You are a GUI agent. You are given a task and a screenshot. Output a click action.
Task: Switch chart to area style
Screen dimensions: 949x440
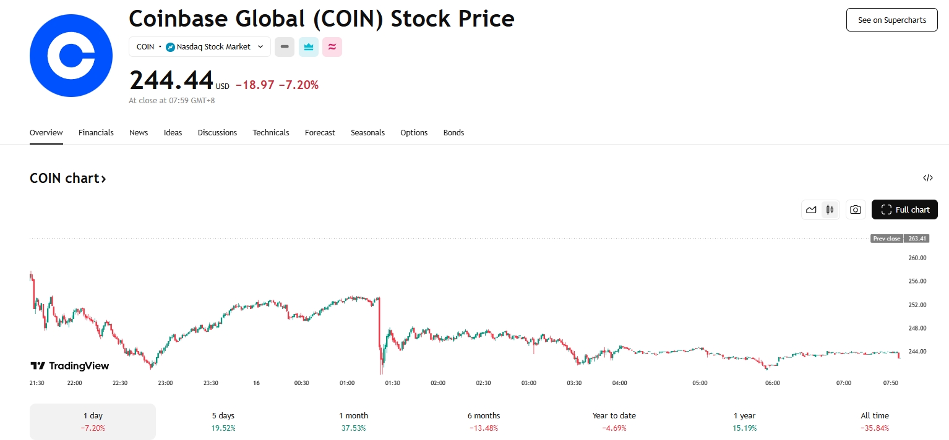811,209
